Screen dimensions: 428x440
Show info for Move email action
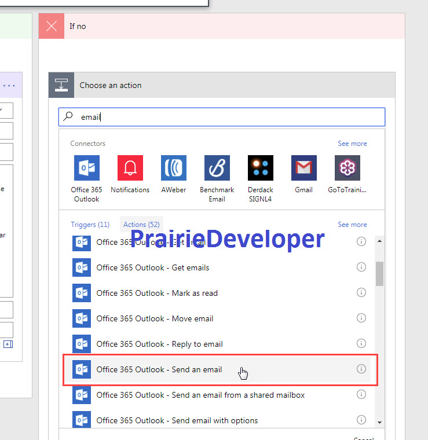(x=361, y=318)
